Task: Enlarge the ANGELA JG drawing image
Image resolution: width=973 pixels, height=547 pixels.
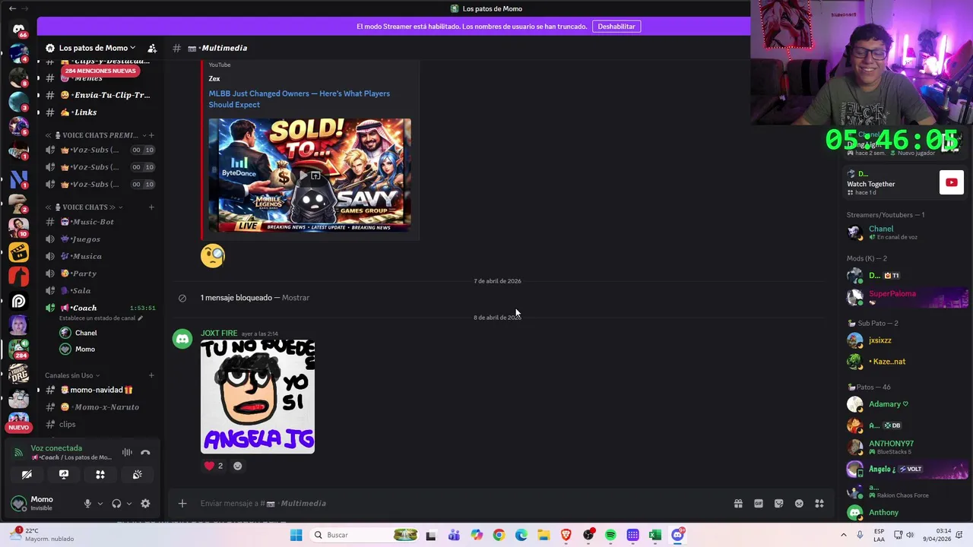Action: coord(258,397)
